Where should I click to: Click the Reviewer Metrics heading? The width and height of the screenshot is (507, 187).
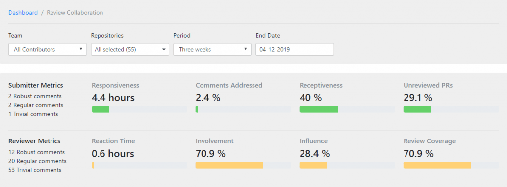[x=34, y=141]
